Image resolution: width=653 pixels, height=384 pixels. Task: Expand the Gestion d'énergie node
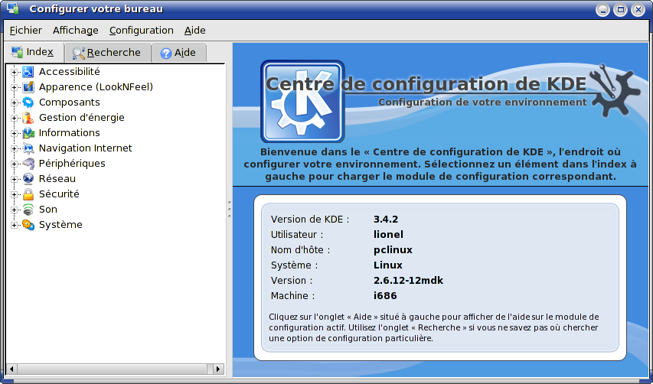pyautogui.click(x=14, y=118)
